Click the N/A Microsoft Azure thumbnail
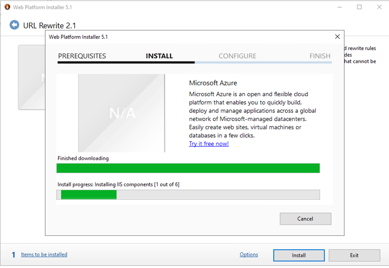The image size is (389, 268). (x=122, y=113)
